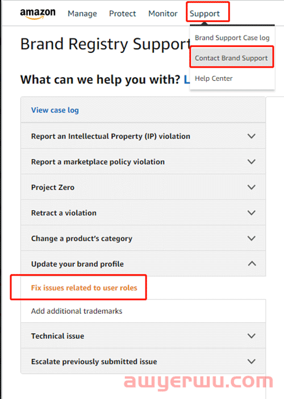Open the View case log link
Viewport: 284px width, 399px height.
55,110
